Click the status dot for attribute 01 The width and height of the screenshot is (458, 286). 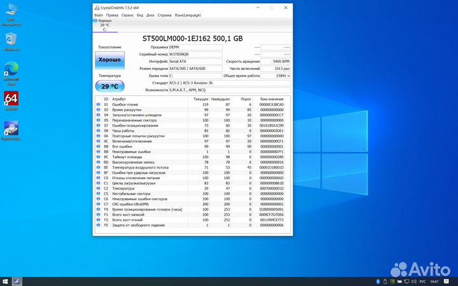click(x=98, y=104)
